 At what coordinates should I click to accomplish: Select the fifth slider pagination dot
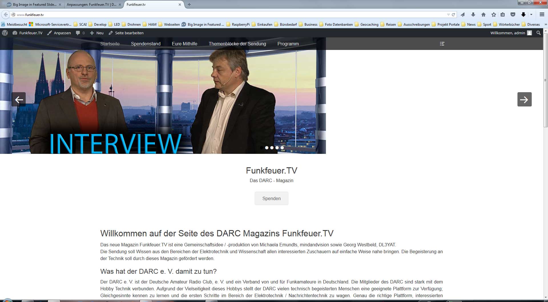[x=282, y=148]
